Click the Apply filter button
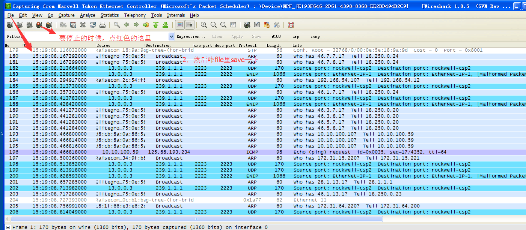The image size is (526, 230). [237, 36]
